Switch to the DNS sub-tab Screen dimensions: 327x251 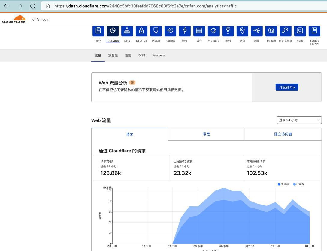[142, 55]
